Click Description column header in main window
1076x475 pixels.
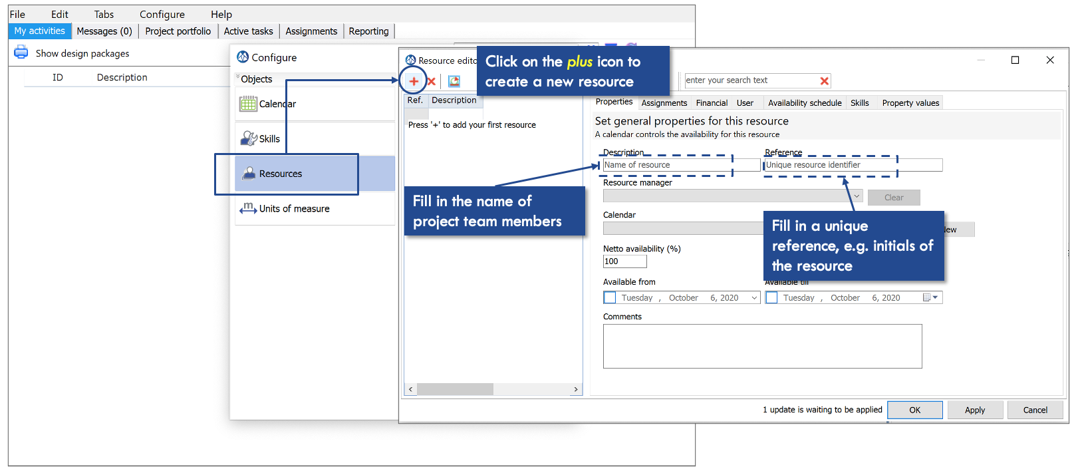(x=122, y=77)
